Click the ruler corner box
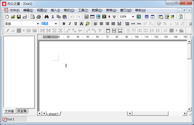 40,37
